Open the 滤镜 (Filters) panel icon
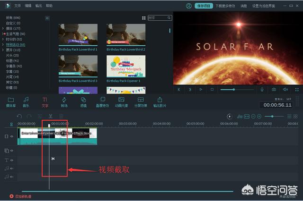 tap(83, 100)
